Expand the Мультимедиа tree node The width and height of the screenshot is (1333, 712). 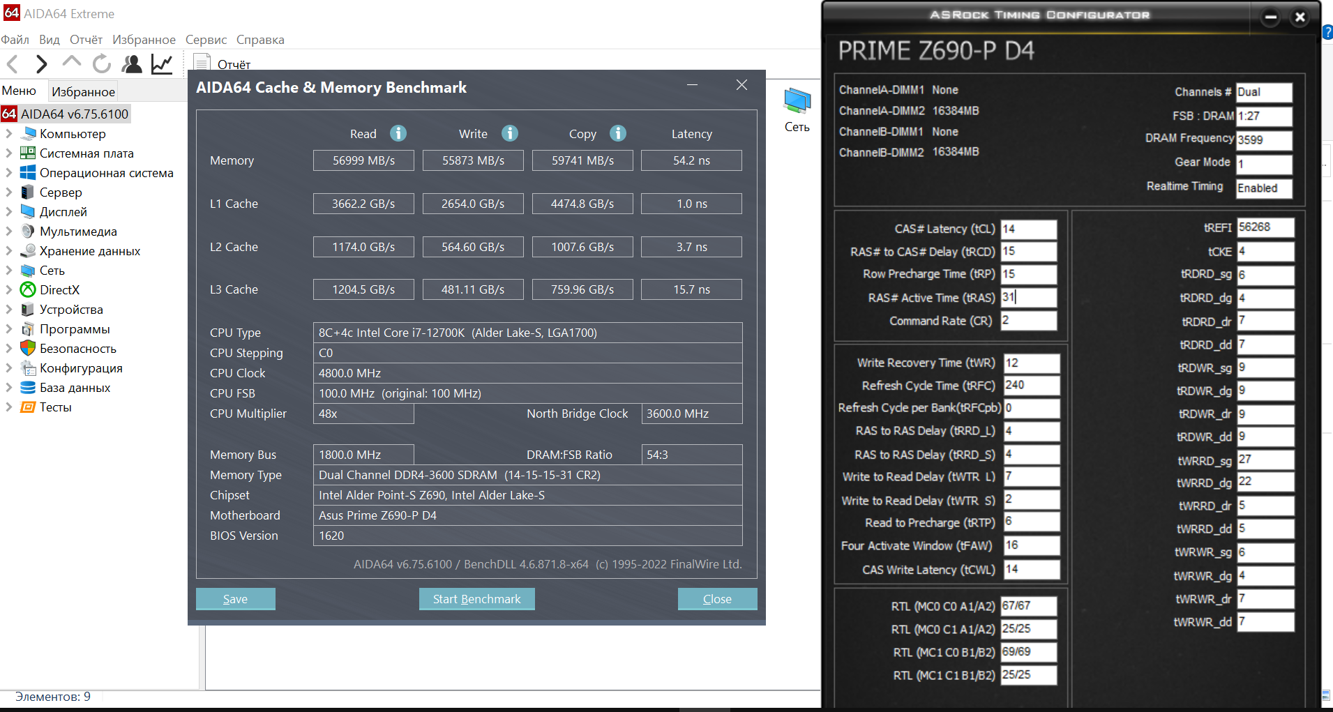pos(9,232)
